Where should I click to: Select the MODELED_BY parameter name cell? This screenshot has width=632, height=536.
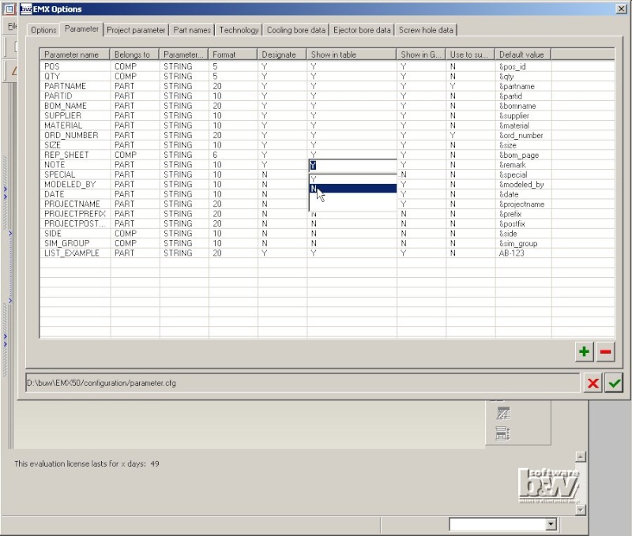[x=75, y=185]
